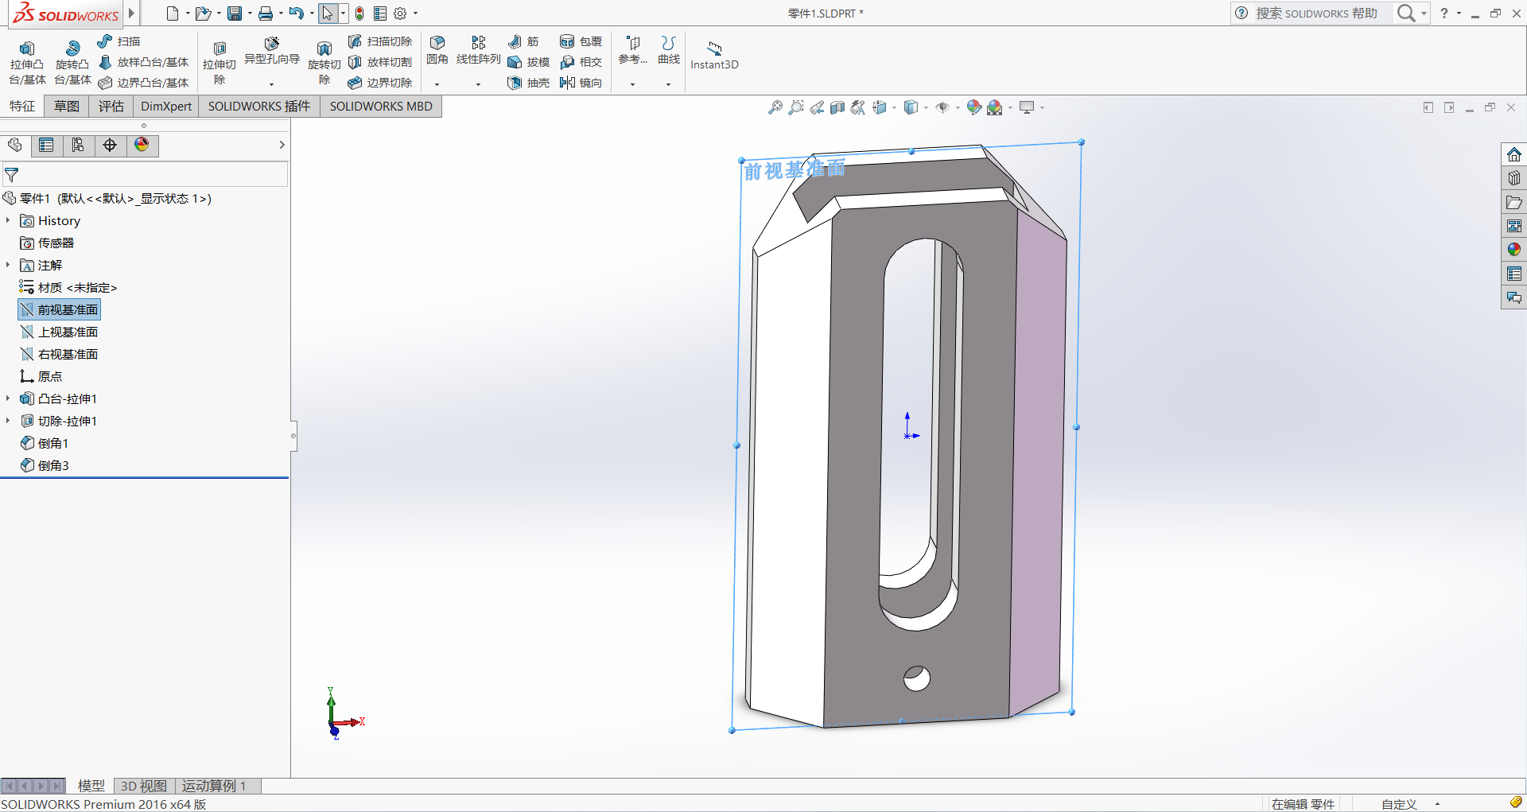Screen dimensions: 1527x812
Task: Click the Zoom to Fit view icon
Action: click(775, 107)
